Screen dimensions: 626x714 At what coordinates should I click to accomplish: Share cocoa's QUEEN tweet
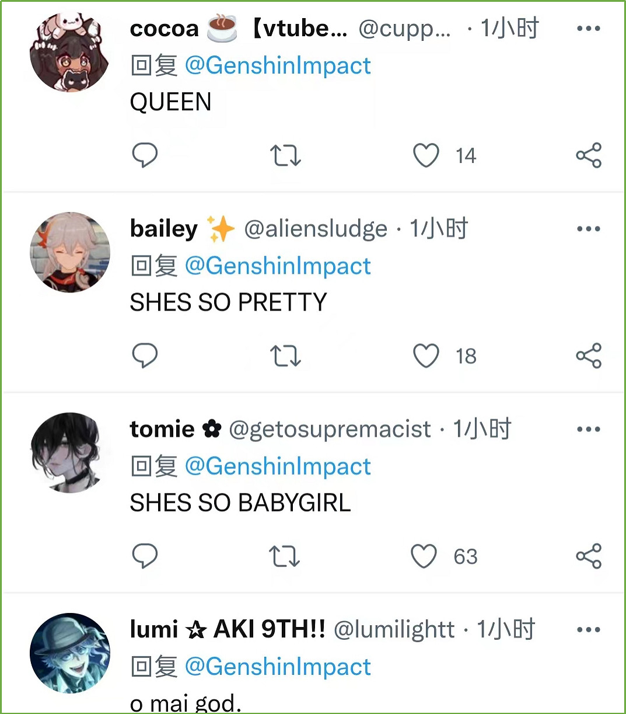coord(589,155)
